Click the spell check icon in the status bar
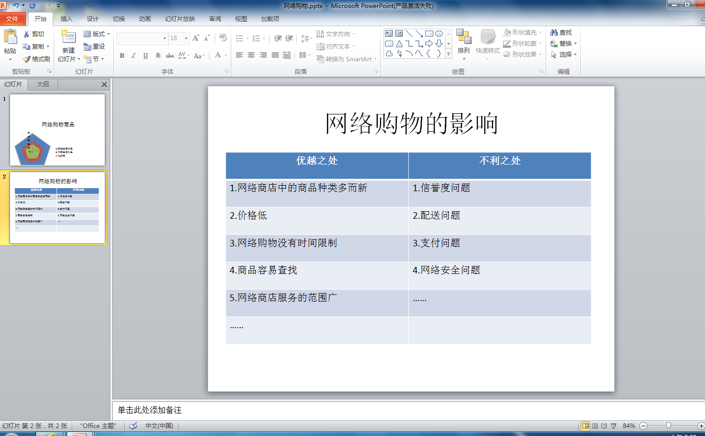 point(133,426)
